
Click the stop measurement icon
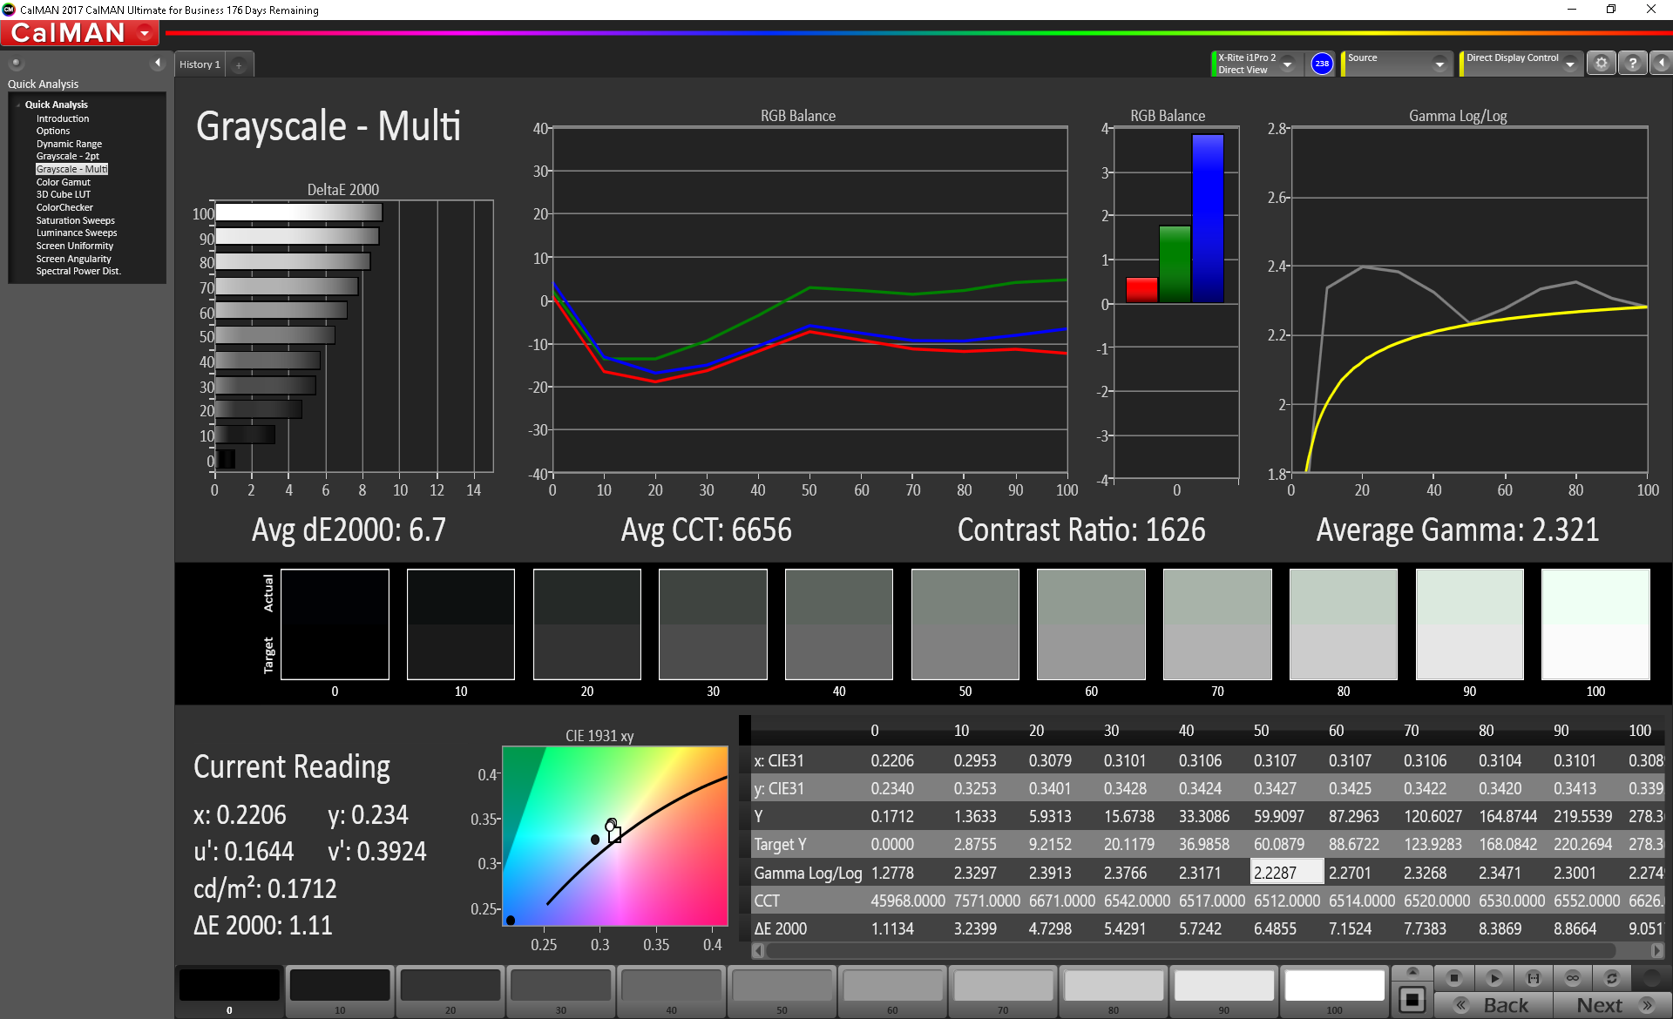tap(1453, 978)
